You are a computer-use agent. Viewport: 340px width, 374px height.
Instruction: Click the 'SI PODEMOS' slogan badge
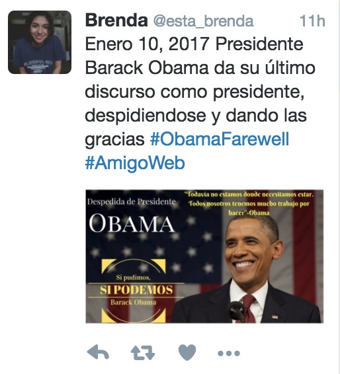click(x=136, y=290)
